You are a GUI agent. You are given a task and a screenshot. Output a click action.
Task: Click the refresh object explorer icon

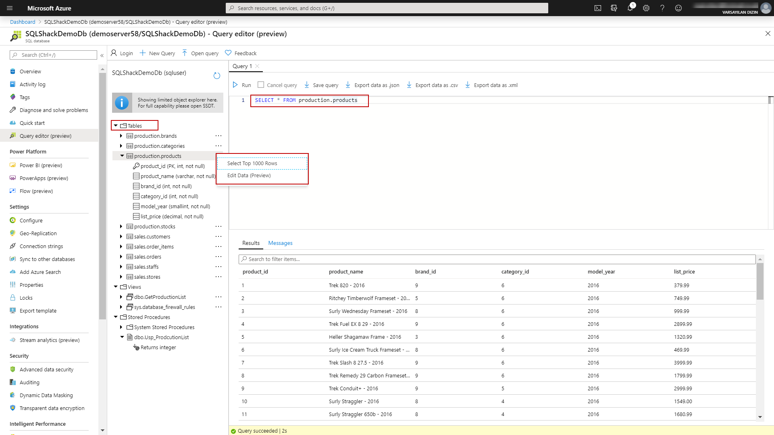pyautogui.click(x=217, y=76)
